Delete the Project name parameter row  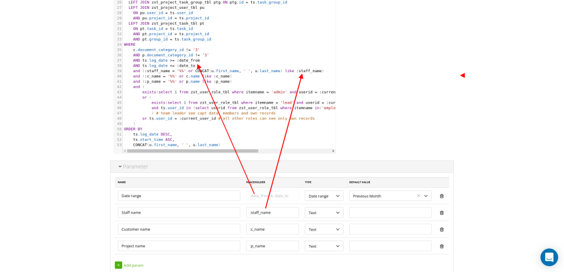point(442,246)
